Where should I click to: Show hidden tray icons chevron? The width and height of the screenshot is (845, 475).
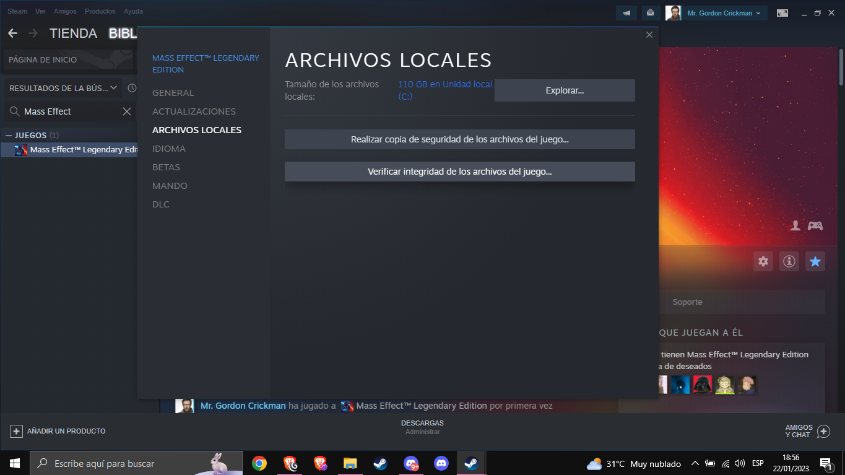point(695,463)
